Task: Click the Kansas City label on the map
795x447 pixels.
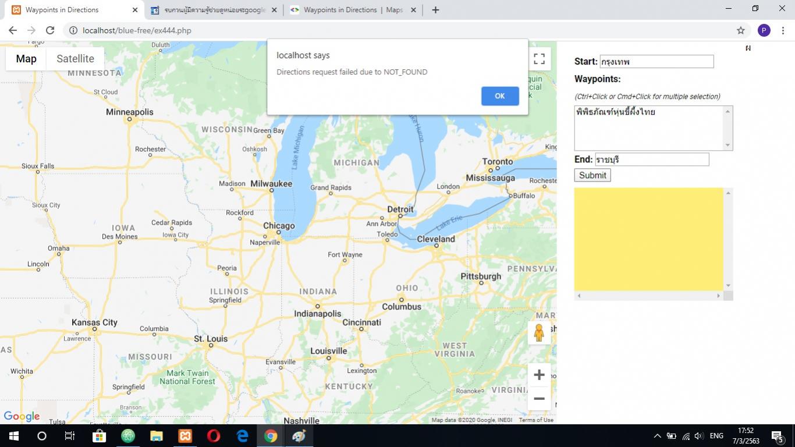Action: pos(94,322)
